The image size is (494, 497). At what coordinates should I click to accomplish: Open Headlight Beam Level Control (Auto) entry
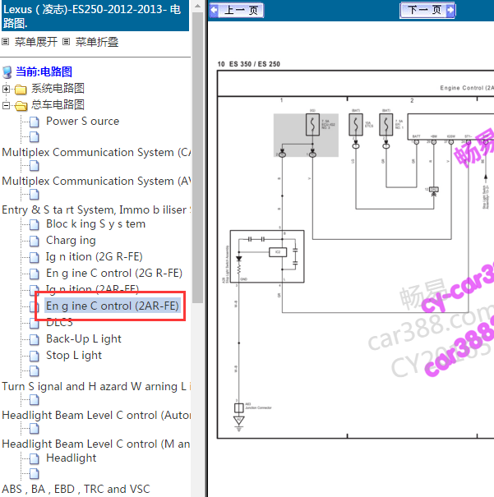(96, 415)
